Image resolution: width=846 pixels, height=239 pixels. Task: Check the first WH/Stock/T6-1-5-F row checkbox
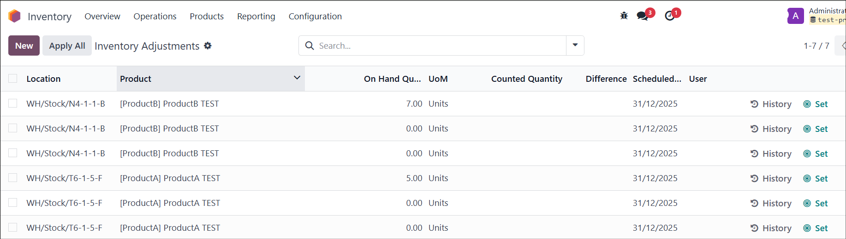(13, 178)
